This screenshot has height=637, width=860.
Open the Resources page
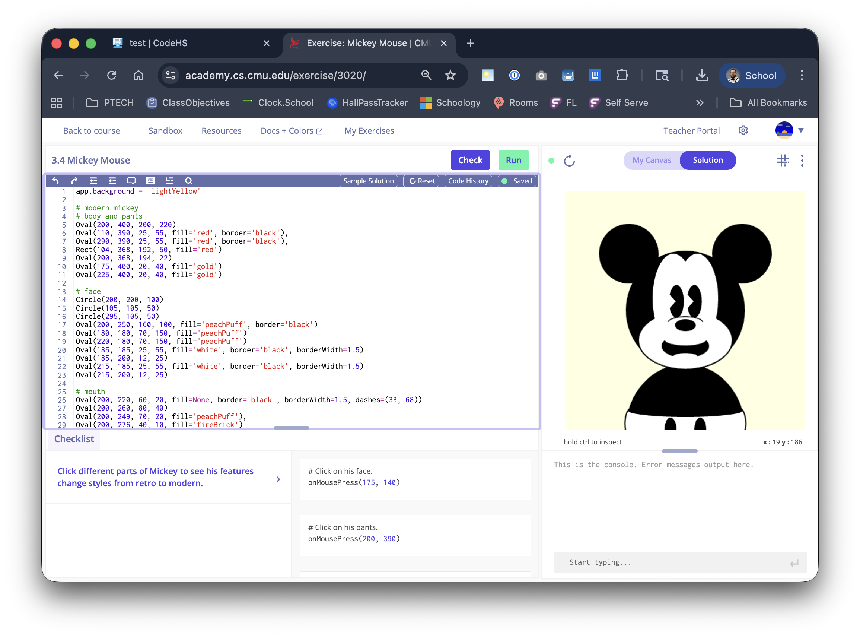[221, 131]
